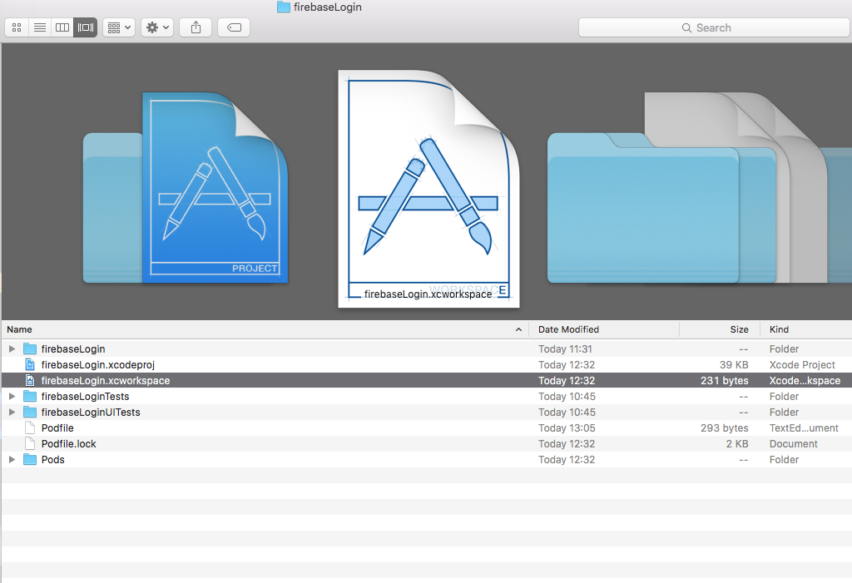
Task: Click the TextEd...ument kind cell
Action: [x=804, y=427]
